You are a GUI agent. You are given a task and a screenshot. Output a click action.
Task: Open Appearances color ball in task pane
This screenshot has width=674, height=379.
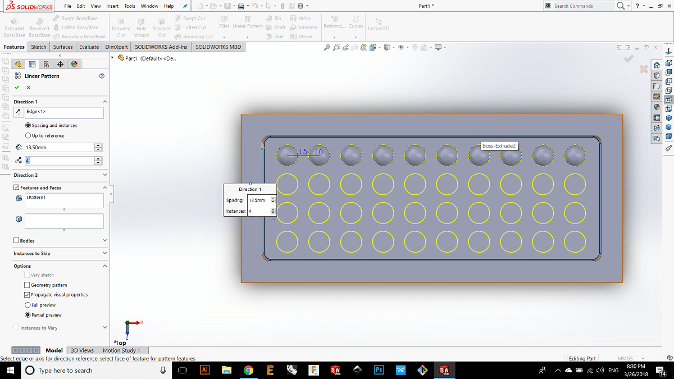pos(657,107)
